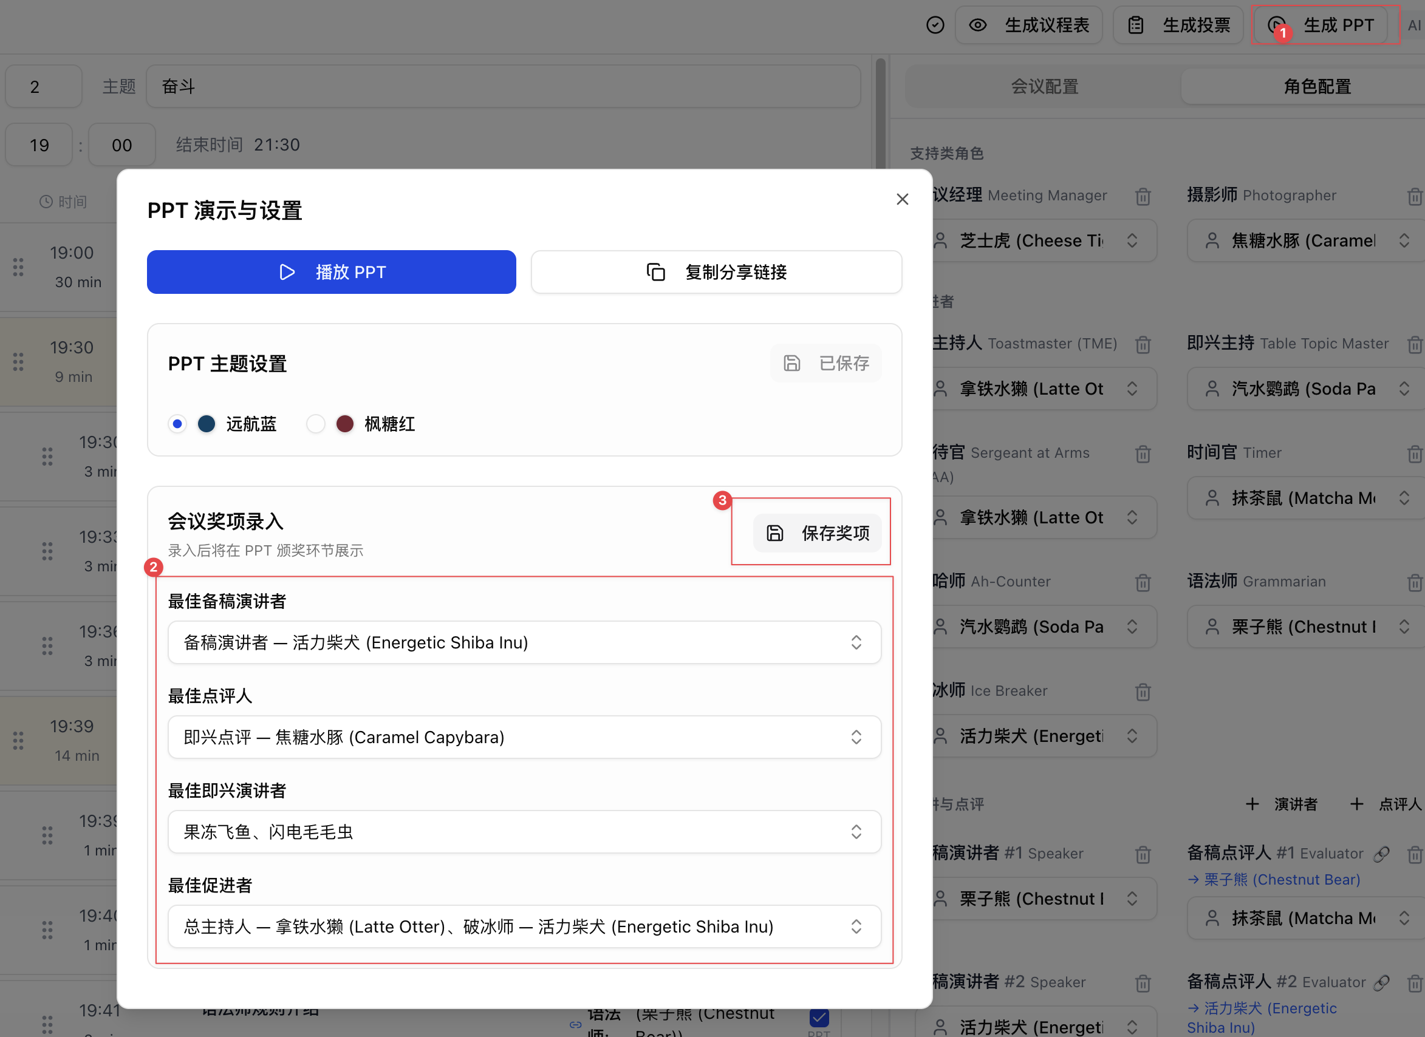Click the 生成 PPT button
The height and width of the screenshot is (1037, 1425).
[1319, 25]
